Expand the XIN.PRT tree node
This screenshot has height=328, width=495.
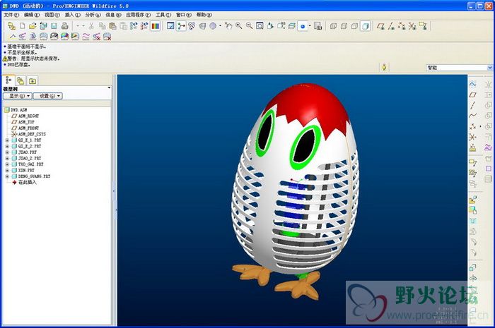coord(7,170)
